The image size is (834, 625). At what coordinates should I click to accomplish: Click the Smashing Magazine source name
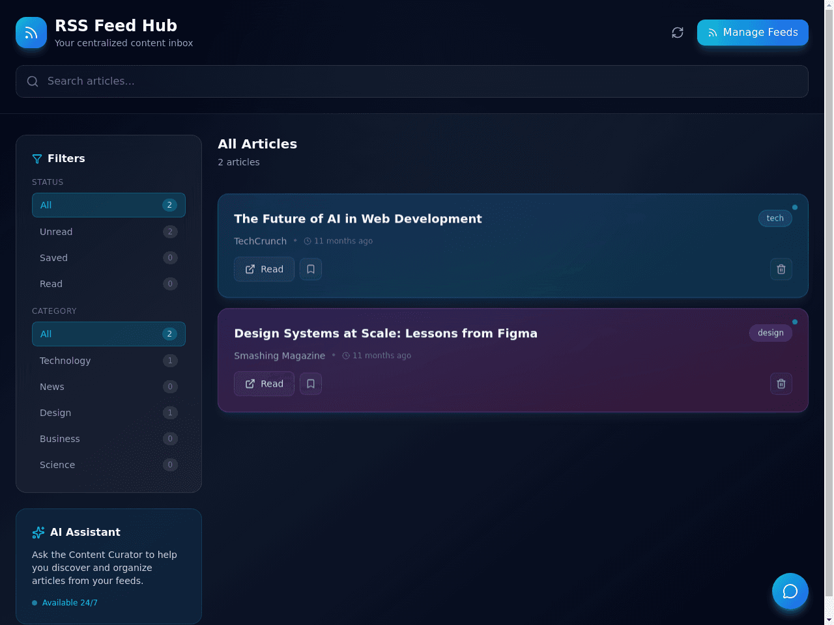click(x=280, y=355)
